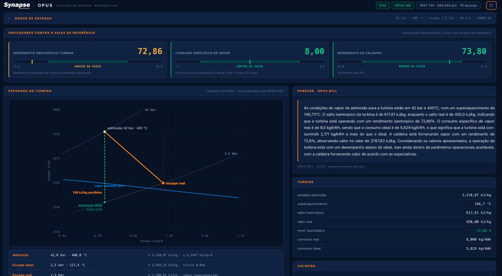Click the expansão ideal green point
This screenshot has width=502, height=276.
[105, 202]
